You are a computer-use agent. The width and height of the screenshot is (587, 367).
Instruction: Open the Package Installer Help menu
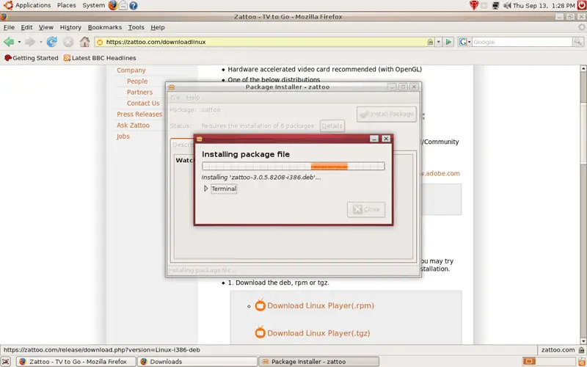(193, 98)
